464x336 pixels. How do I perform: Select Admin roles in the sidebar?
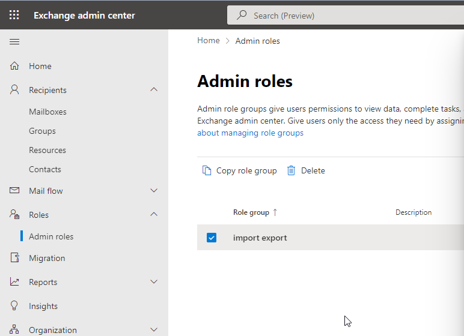(x=51, y=236)
